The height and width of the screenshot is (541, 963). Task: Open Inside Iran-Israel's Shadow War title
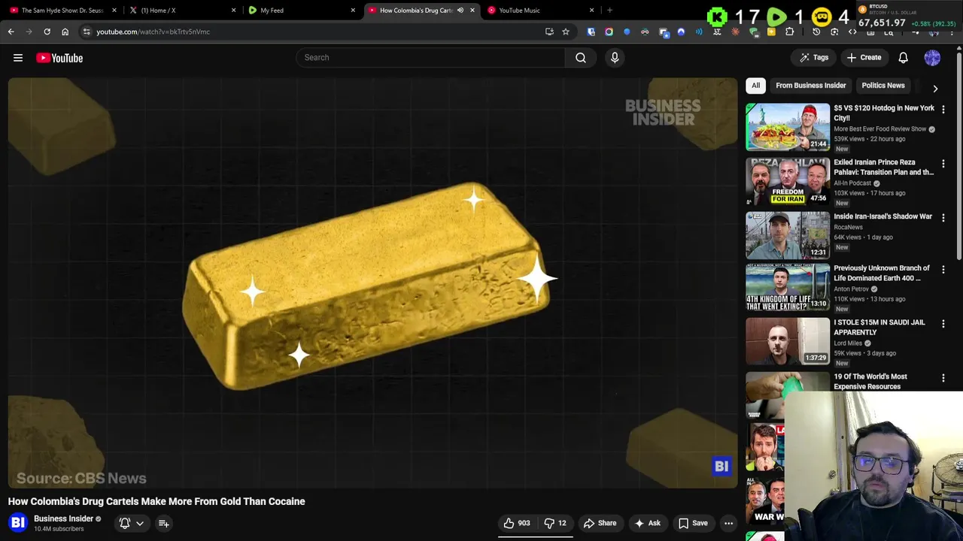click(882, 216)
